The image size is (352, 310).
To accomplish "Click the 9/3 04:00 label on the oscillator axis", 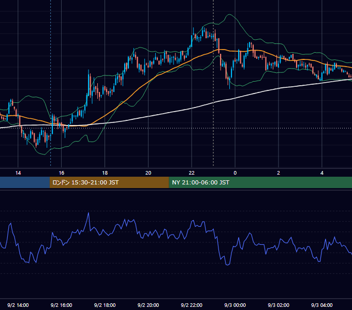I will click(322, 305).
